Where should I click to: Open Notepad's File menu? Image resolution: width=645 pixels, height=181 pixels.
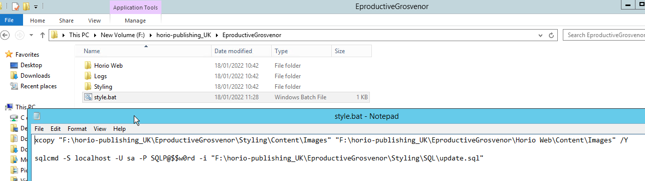point(39,129)
